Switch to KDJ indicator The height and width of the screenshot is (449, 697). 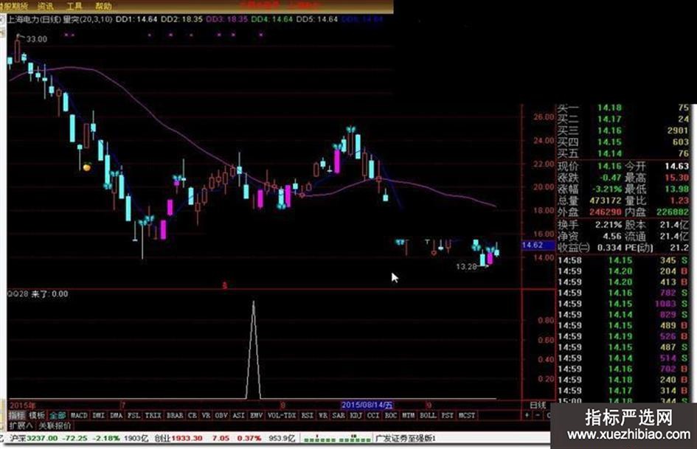(x=356, y=415)
